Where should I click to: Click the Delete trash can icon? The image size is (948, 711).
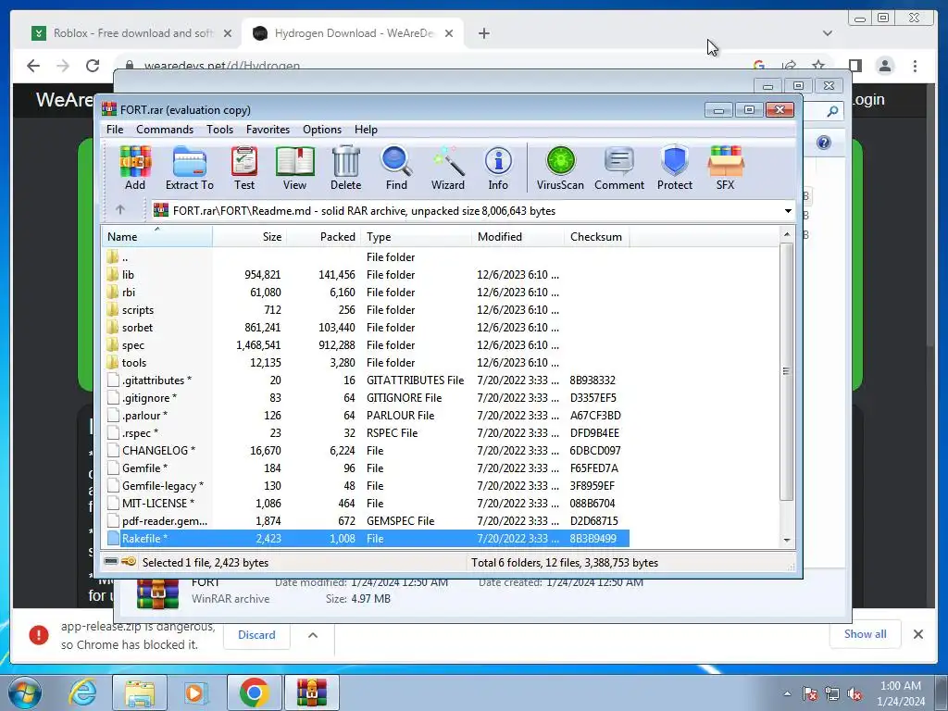[x=346, y=168]
